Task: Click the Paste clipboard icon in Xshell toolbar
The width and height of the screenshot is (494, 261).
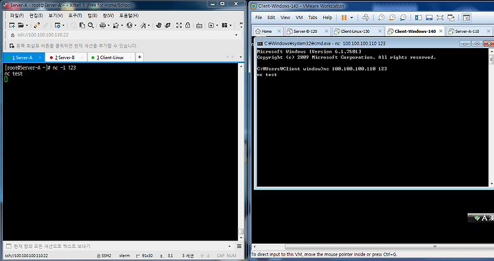Action: click(82, 25)
